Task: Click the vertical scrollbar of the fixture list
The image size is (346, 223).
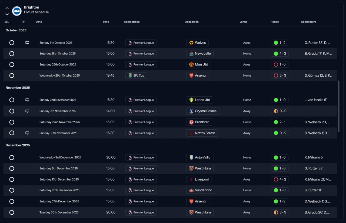Action: tap(339, 106)
